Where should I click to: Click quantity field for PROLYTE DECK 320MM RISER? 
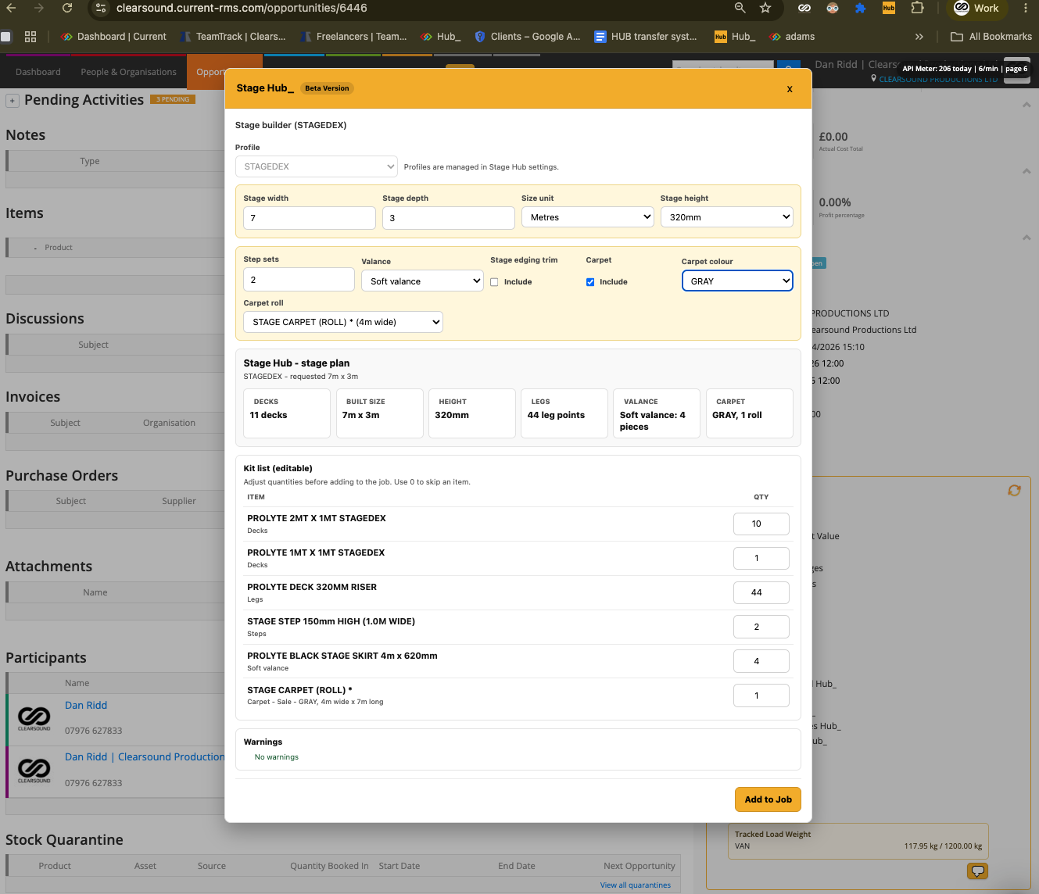click(x=761, y=592)
